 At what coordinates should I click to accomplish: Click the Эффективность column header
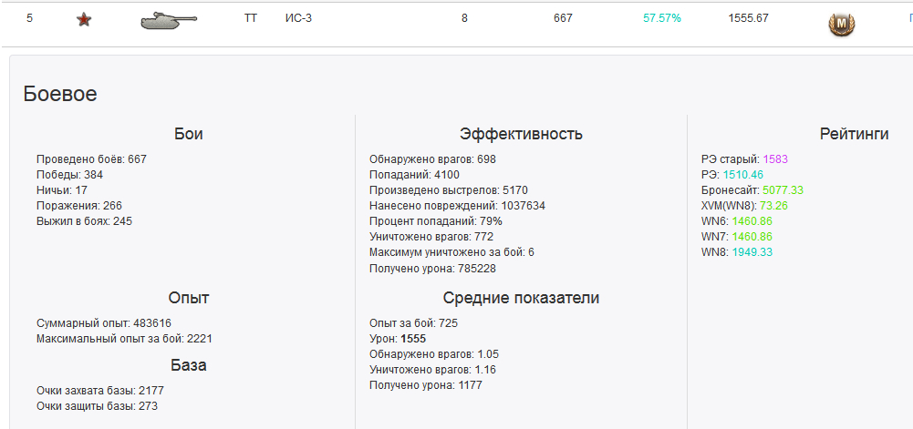pos(521,134)
